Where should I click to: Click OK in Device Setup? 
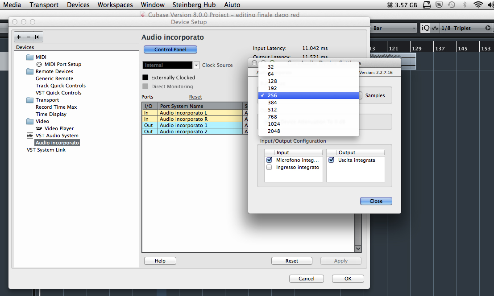[348, 279]
